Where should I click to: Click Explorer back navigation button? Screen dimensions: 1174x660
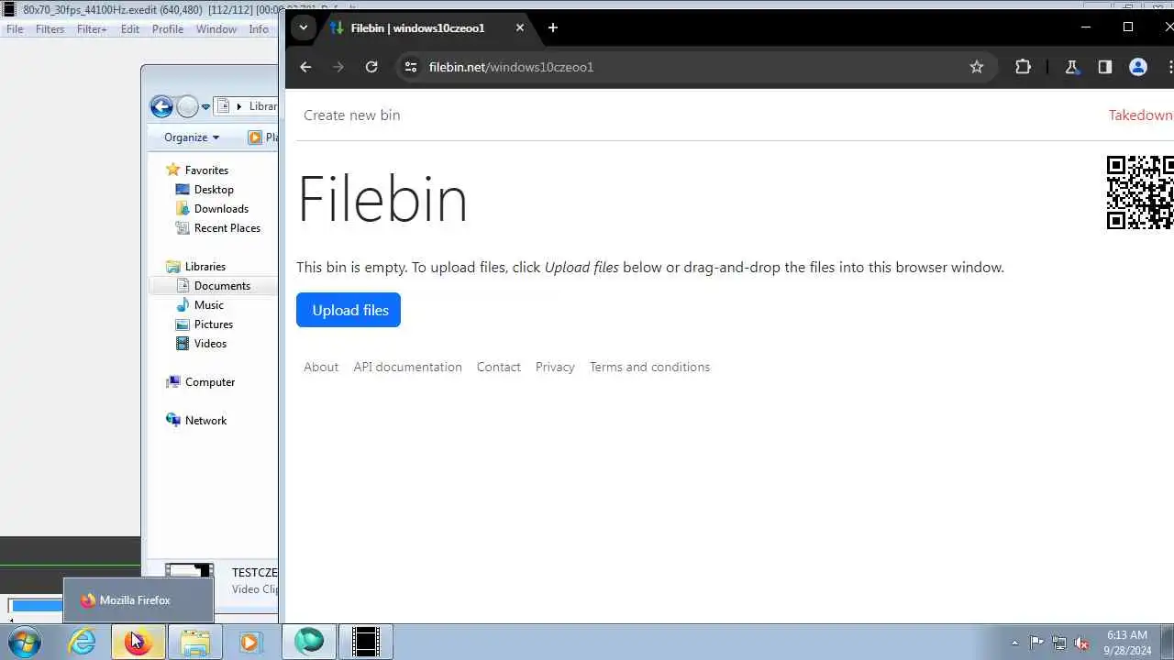(161, 107)
